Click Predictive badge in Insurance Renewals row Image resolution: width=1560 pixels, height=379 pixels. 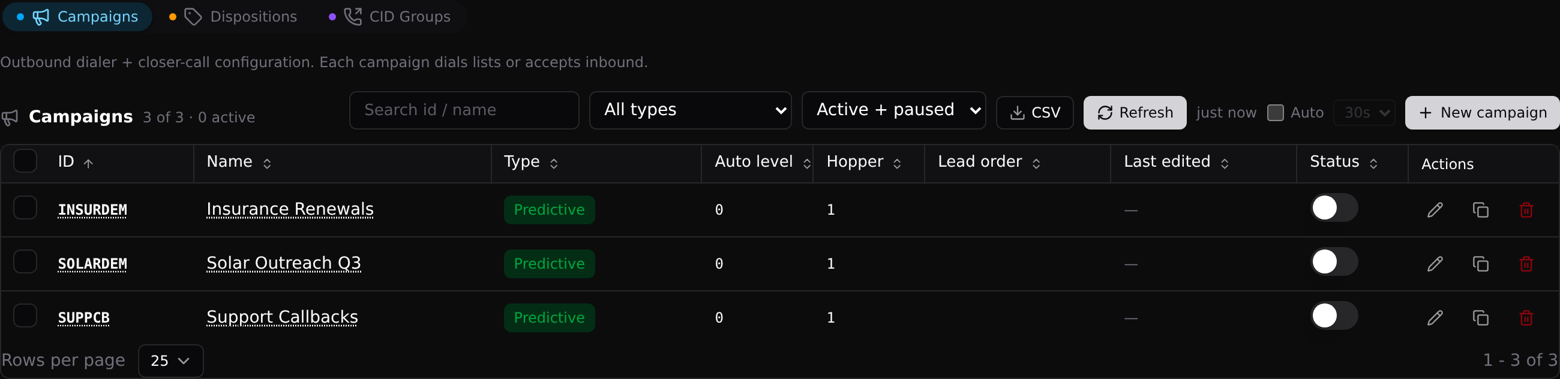pyautogui.click(x=549, y=210)
